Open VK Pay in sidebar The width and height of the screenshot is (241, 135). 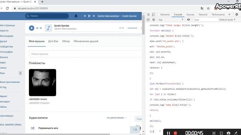pos(3,87)
